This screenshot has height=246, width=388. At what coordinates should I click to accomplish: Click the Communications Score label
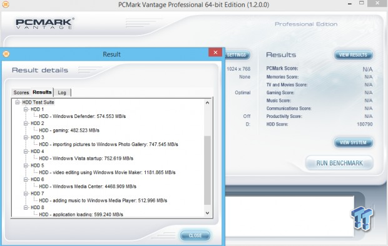[288, 109]
